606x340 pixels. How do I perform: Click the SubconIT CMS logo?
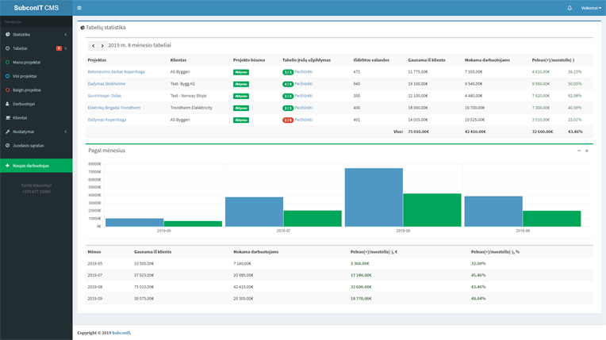(x=36, y=8)
